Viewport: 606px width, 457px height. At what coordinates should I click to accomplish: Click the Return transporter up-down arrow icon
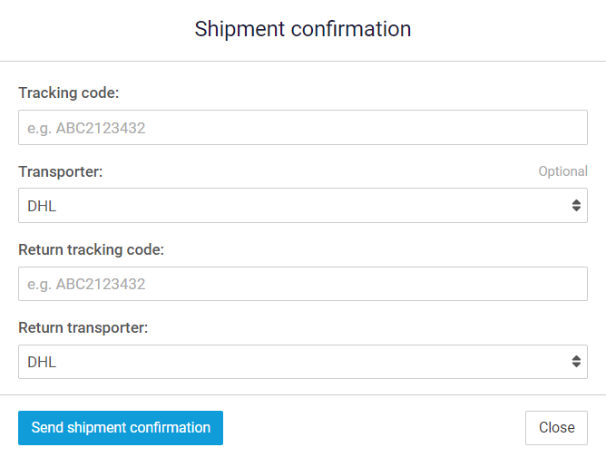coord(576,362)
